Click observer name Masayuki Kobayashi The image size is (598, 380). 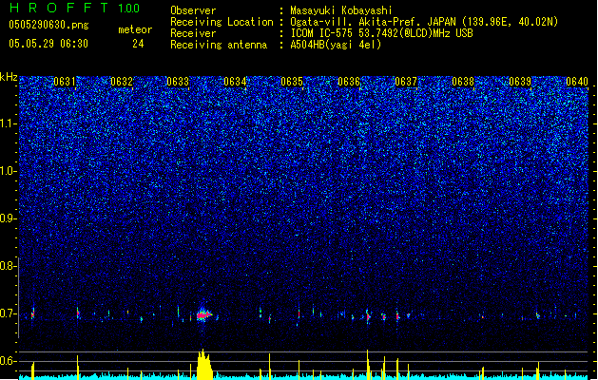pos(341,10)
